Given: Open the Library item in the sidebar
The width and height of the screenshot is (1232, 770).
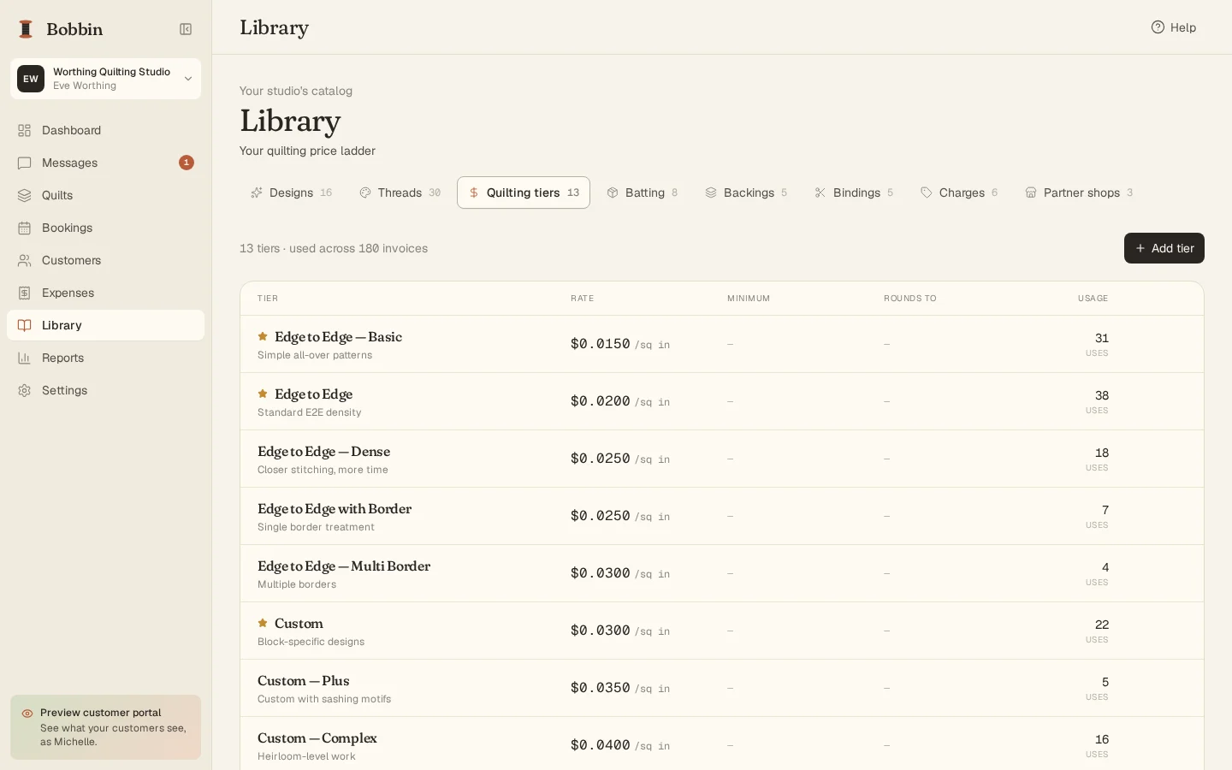Looking at the screenshot, I should click(x=106, y=325).
